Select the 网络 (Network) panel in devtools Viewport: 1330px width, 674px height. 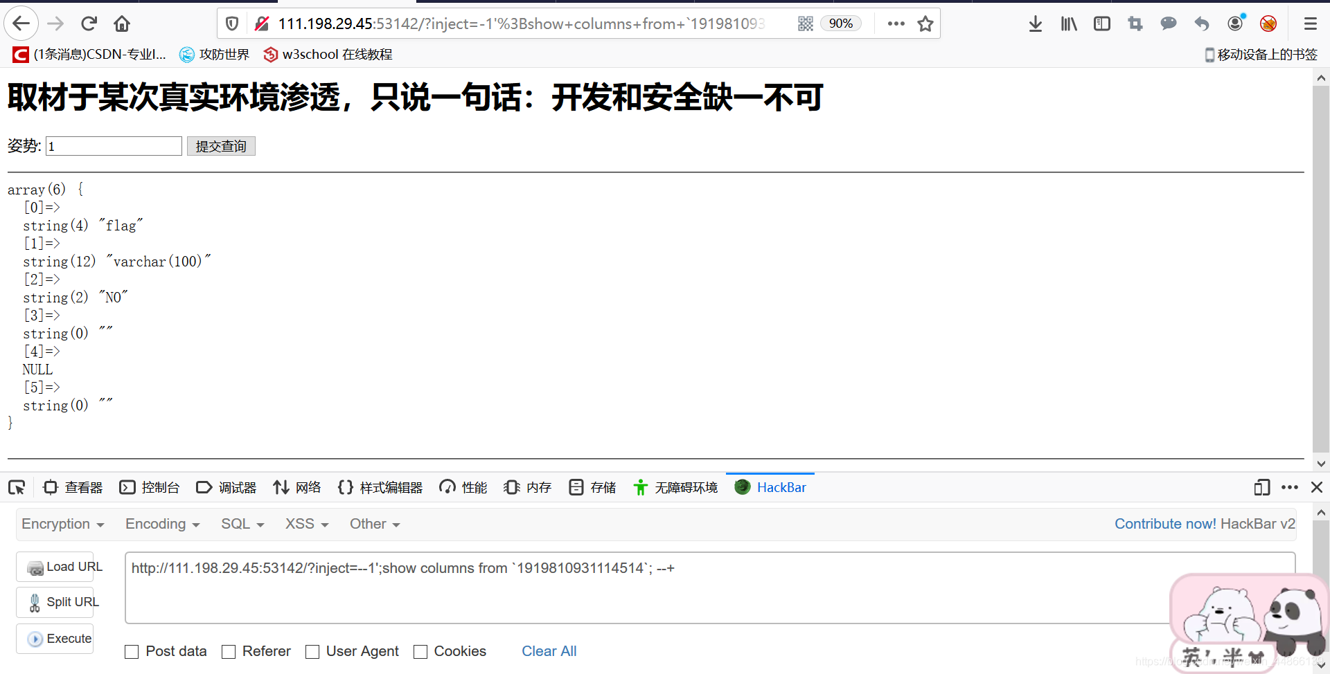(296, 487)
